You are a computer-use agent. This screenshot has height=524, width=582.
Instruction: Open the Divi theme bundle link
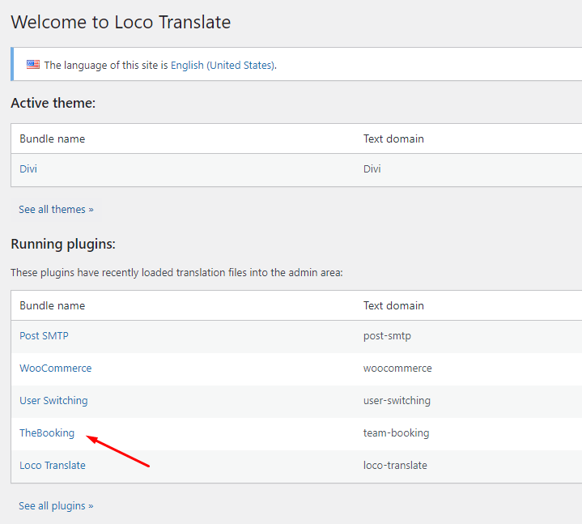(28, 169)
